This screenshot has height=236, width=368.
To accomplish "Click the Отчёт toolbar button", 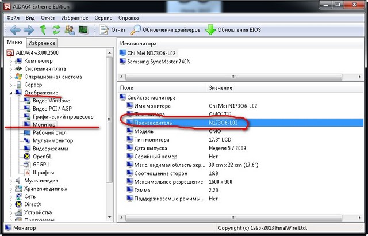I will point(113,29).
